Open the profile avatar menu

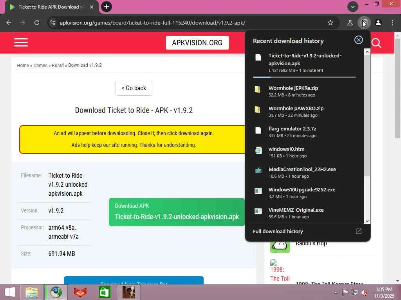pyautogui.click(x=378, y=23)
